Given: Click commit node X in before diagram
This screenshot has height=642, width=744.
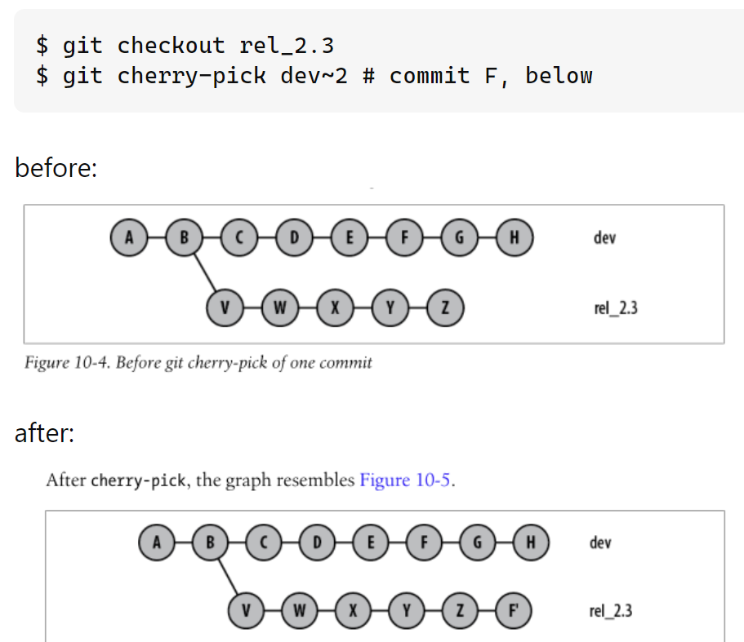Looking at the screenshot, I should tap(335, 308).
